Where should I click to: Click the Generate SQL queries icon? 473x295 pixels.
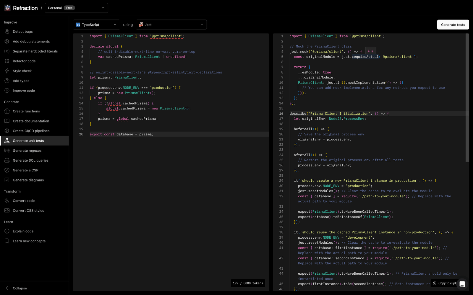point(7,160)
